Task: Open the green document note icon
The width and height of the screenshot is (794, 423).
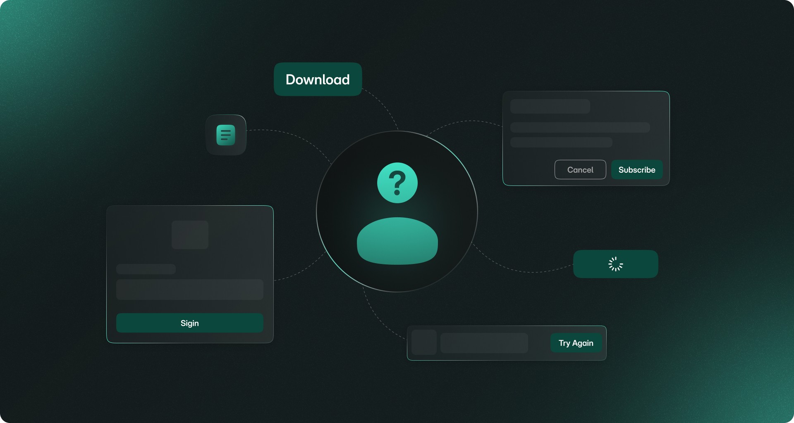Action: point(226,135)
